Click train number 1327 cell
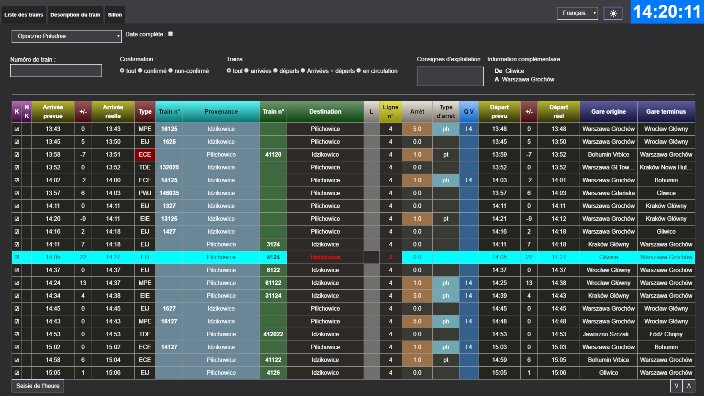 [x=169, y=206]
